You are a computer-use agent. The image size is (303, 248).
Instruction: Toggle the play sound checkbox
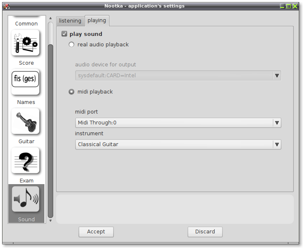65,34
